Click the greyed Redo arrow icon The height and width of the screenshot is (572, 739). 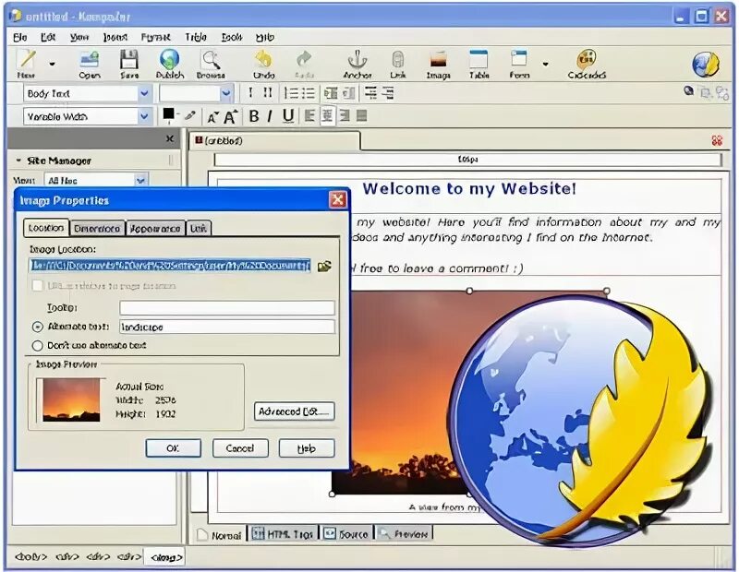305,63
